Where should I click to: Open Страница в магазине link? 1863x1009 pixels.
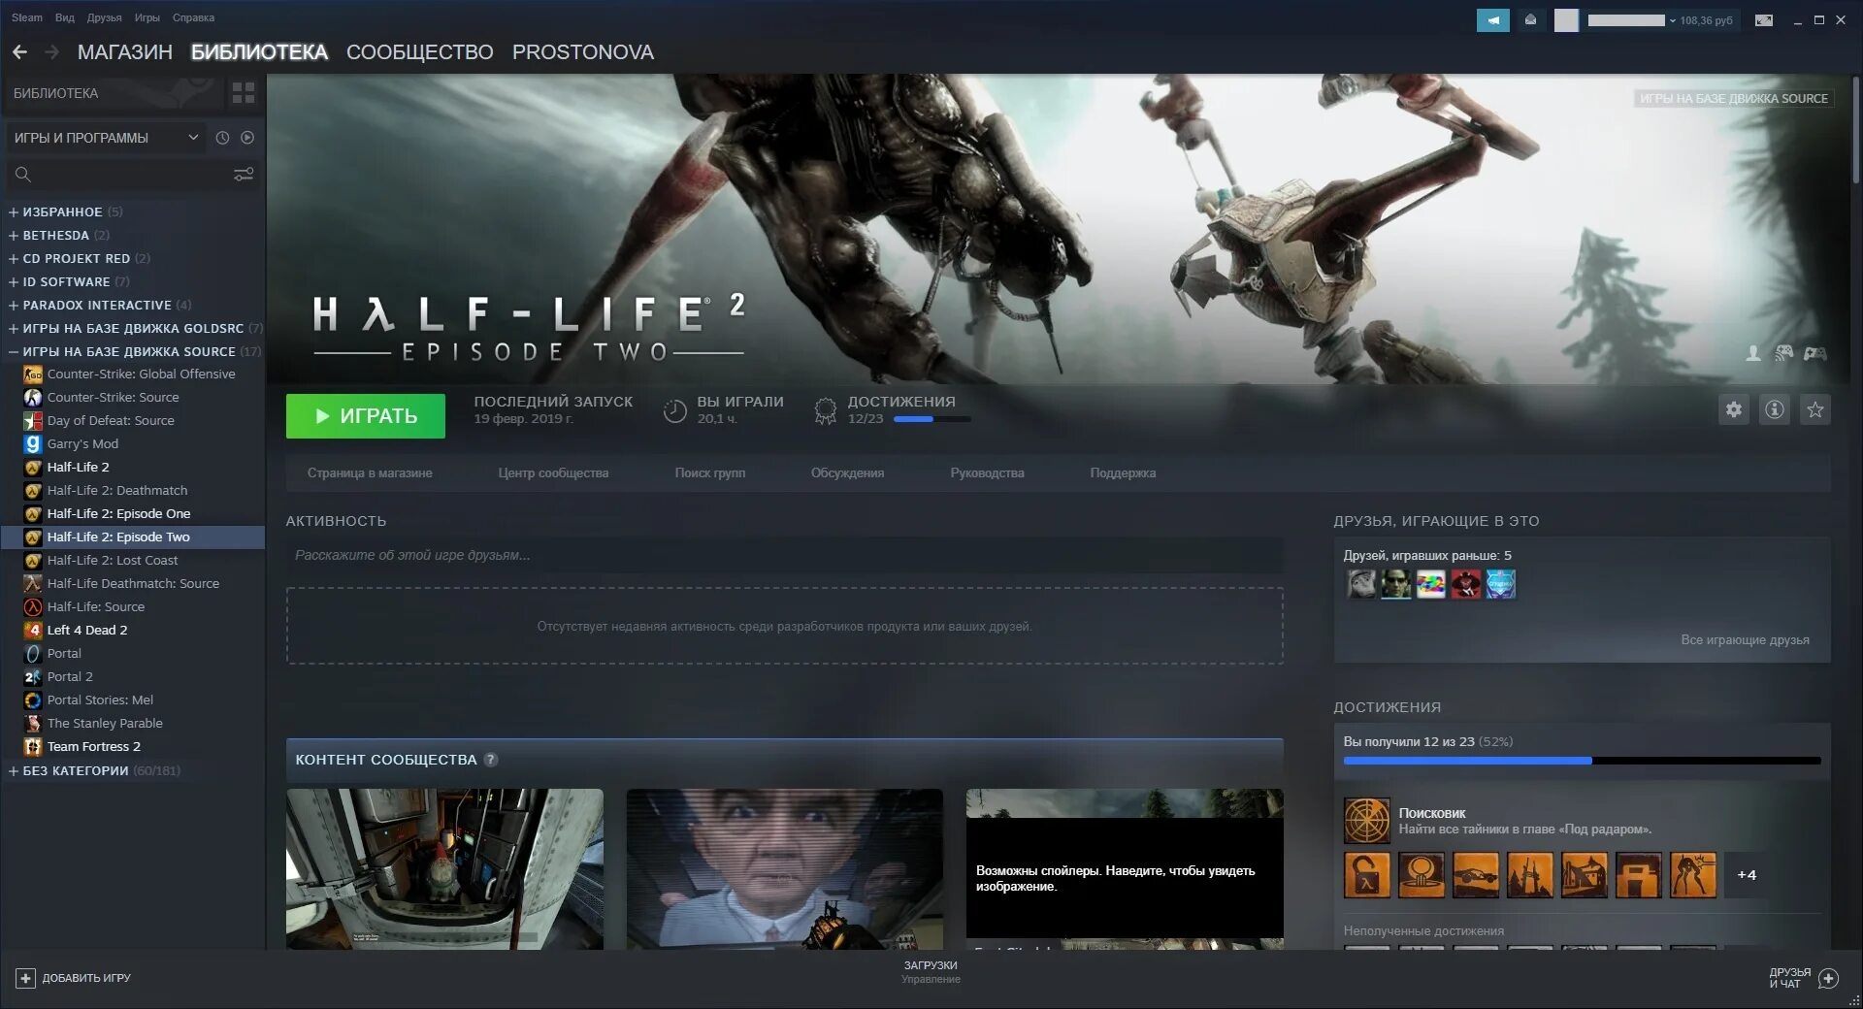coord(370,473)
